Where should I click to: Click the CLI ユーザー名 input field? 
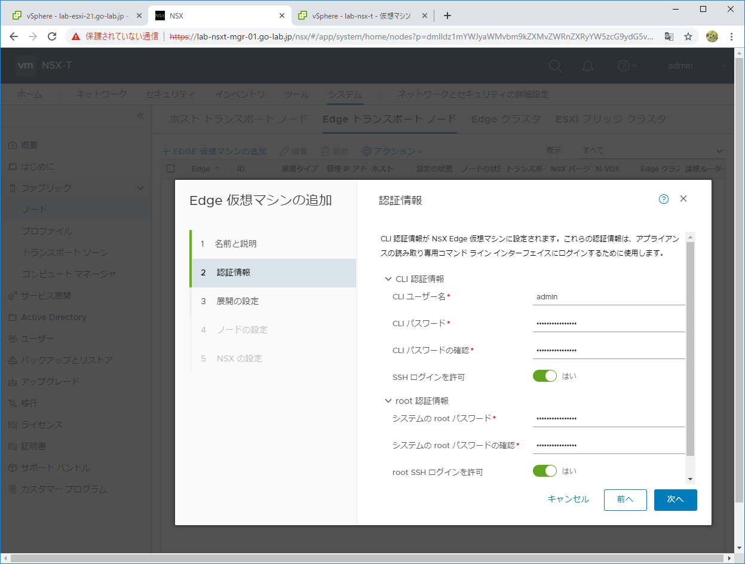click(609, 297)
